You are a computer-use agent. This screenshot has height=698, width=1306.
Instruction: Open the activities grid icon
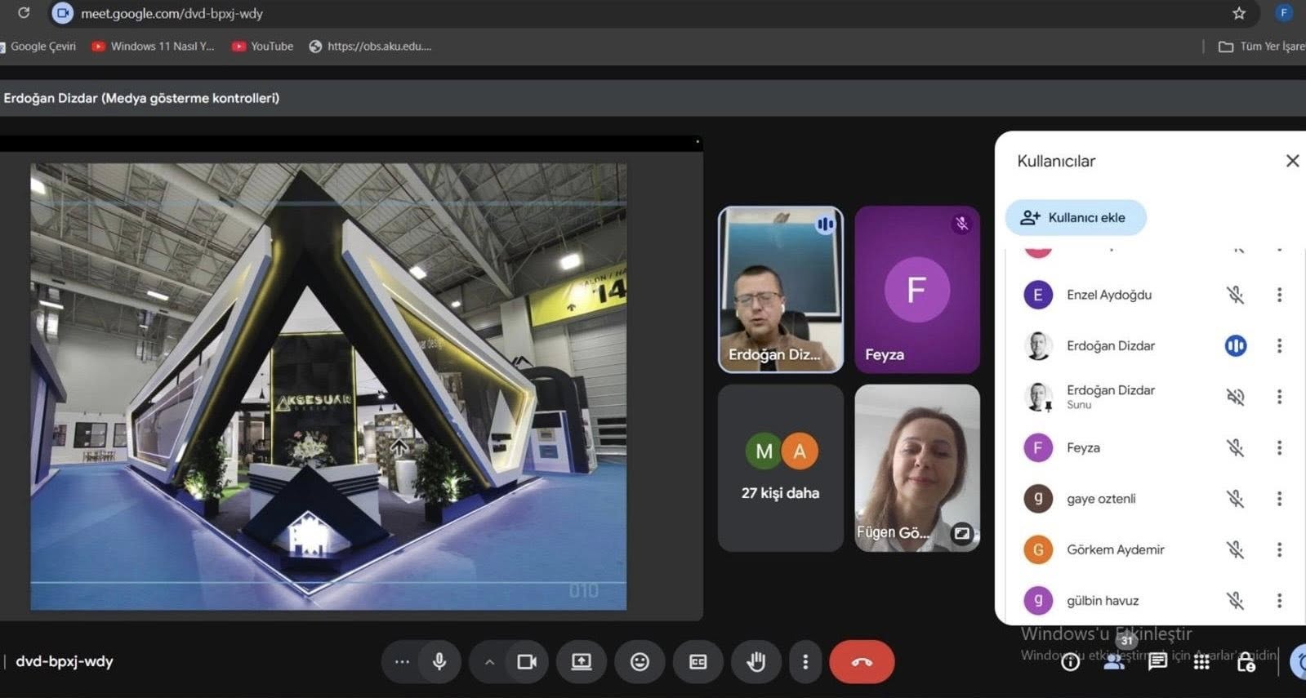[x=1201, y=662]
